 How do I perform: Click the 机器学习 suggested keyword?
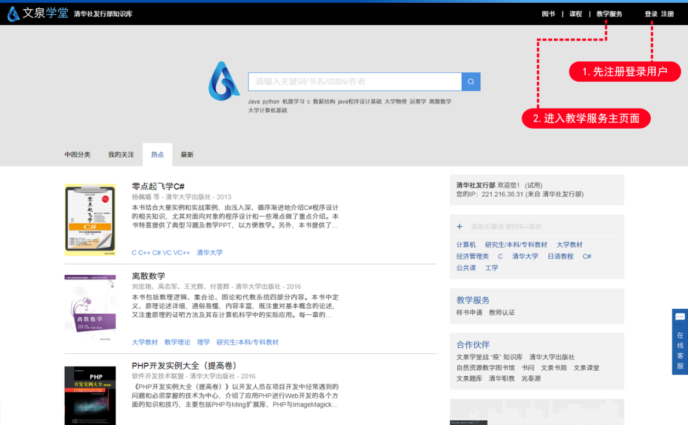(293, 102)
